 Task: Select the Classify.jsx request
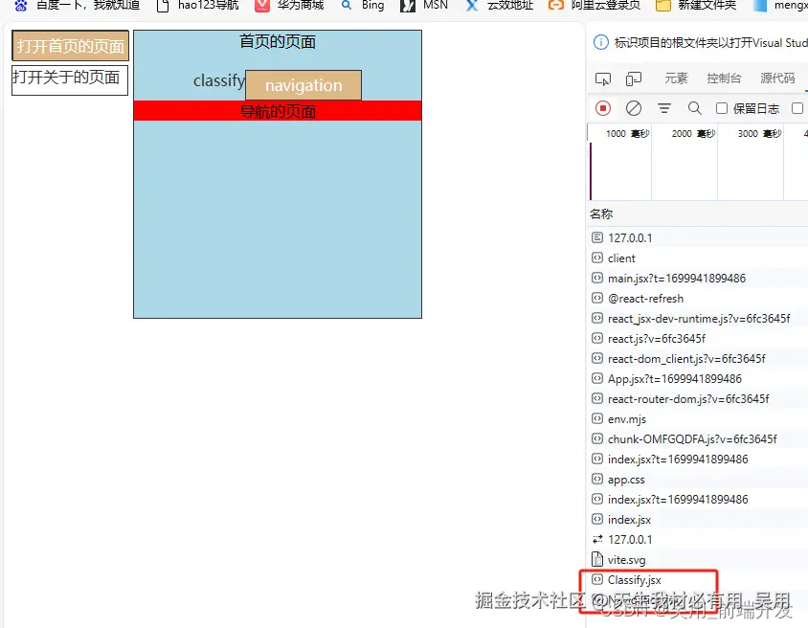(x=699, y=579)
